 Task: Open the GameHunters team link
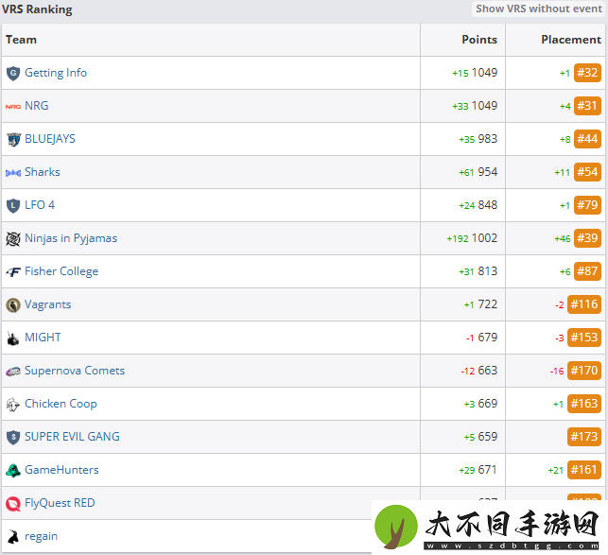(61, 470)
